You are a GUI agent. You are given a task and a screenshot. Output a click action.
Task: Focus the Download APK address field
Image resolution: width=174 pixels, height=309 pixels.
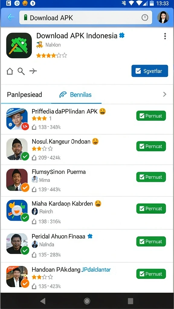[x=86, y=18]
